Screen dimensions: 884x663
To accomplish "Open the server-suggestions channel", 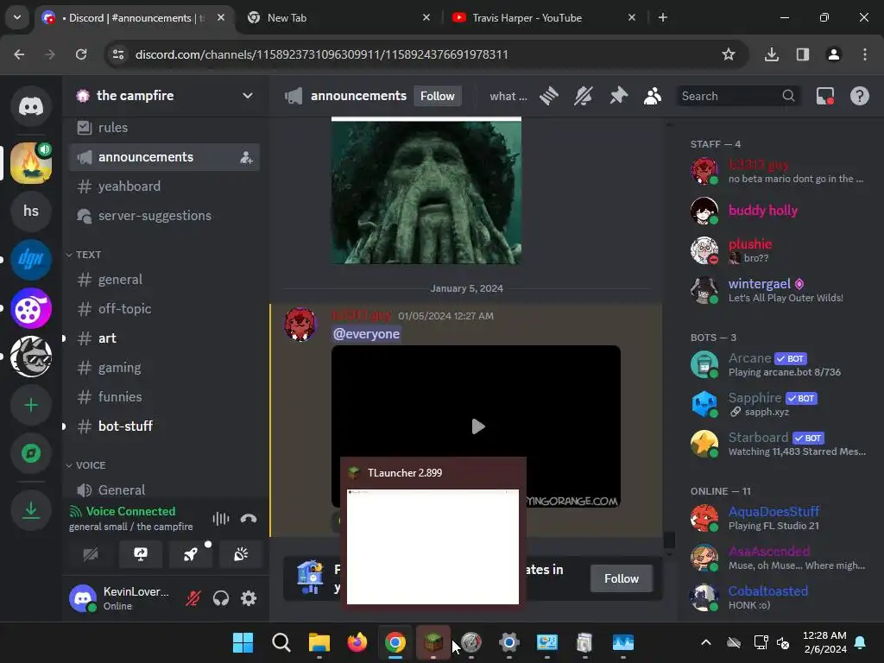I will click(165, 216).
